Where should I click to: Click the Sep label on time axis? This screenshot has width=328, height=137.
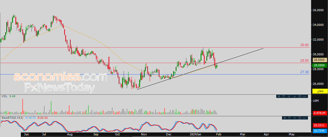(x=96, y=135)
